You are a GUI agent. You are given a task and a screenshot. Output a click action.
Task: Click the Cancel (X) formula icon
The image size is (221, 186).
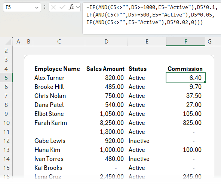pyautogui.click(x=53, y=7)
